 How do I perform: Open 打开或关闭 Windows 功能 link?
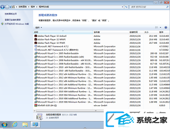tap(17, 24)
